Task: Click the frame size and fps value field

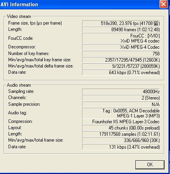Action: [x=121, y=23]
